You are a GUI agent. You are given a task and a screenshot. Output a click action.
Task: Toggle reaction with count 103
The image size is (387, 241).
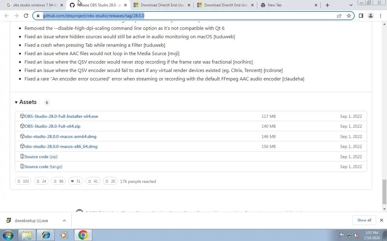tap(23, 181)
